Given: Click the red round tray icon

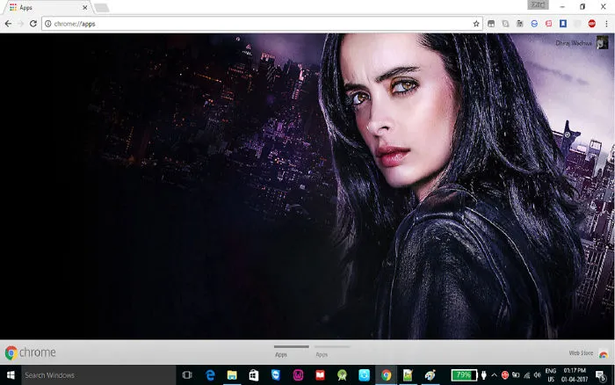Looking at the screenshot, I should (x=505, y=375).
